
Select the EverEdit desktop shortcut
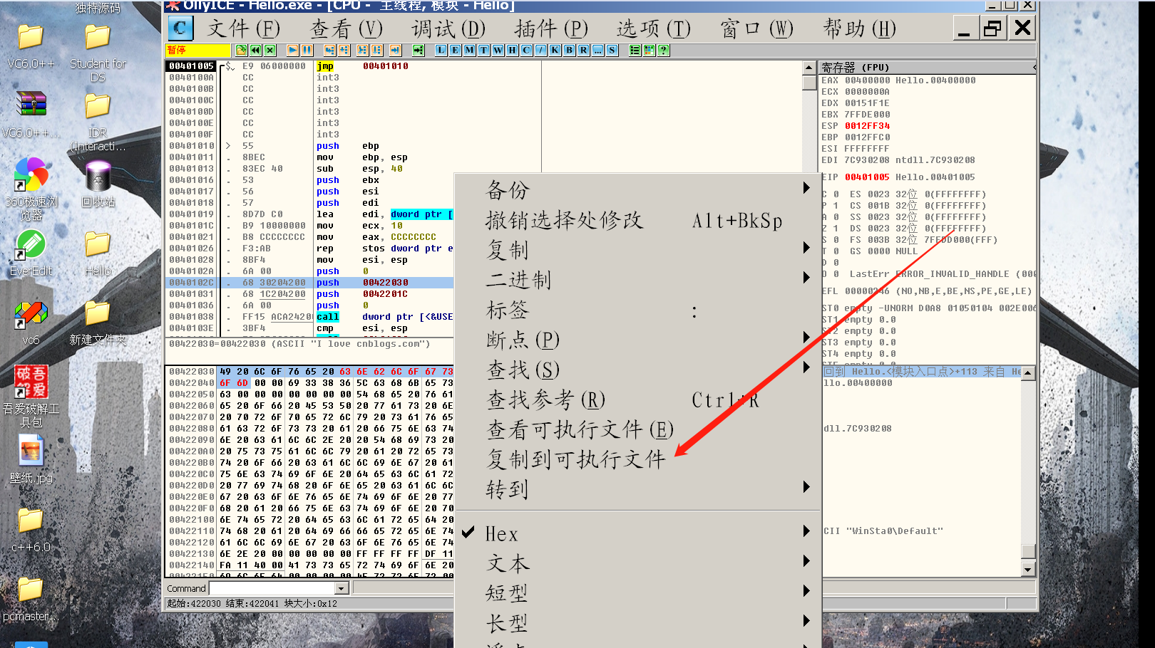pos(31,253)
